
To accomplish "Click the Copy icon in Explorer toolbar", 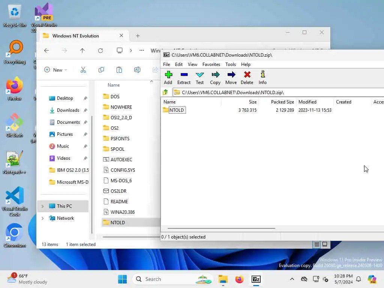I will click(101, 70).
